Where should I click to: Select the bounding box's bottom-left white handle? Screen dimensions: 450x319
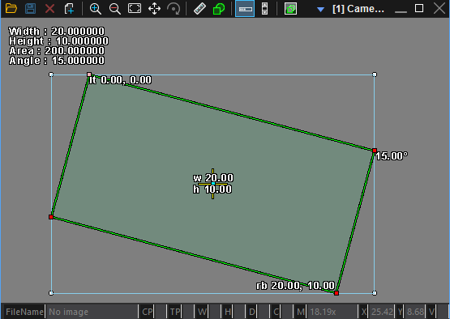(x=51, y=293)
